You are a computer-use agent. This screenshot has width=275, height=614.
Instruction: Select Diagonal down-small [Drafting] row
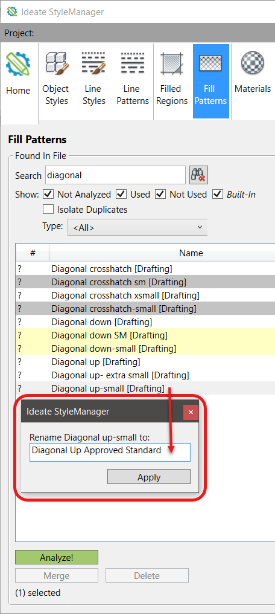145,349
